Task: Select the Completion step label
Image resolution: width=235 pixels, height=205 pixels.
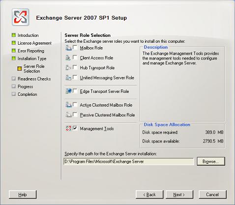Action: point(28,94)
